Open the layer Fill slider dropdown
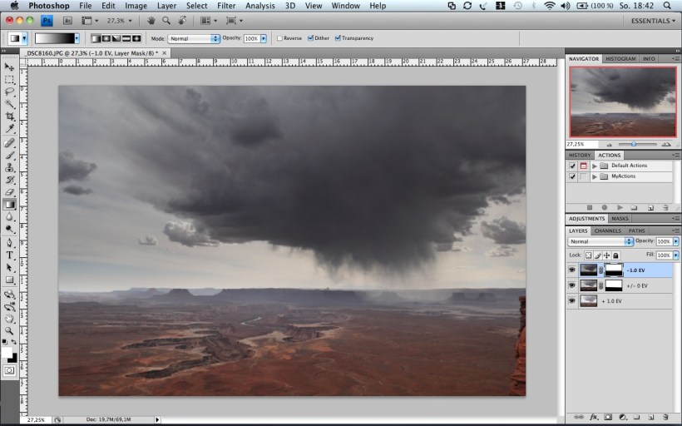The image size is (682, 426). [x=675, y=255]
